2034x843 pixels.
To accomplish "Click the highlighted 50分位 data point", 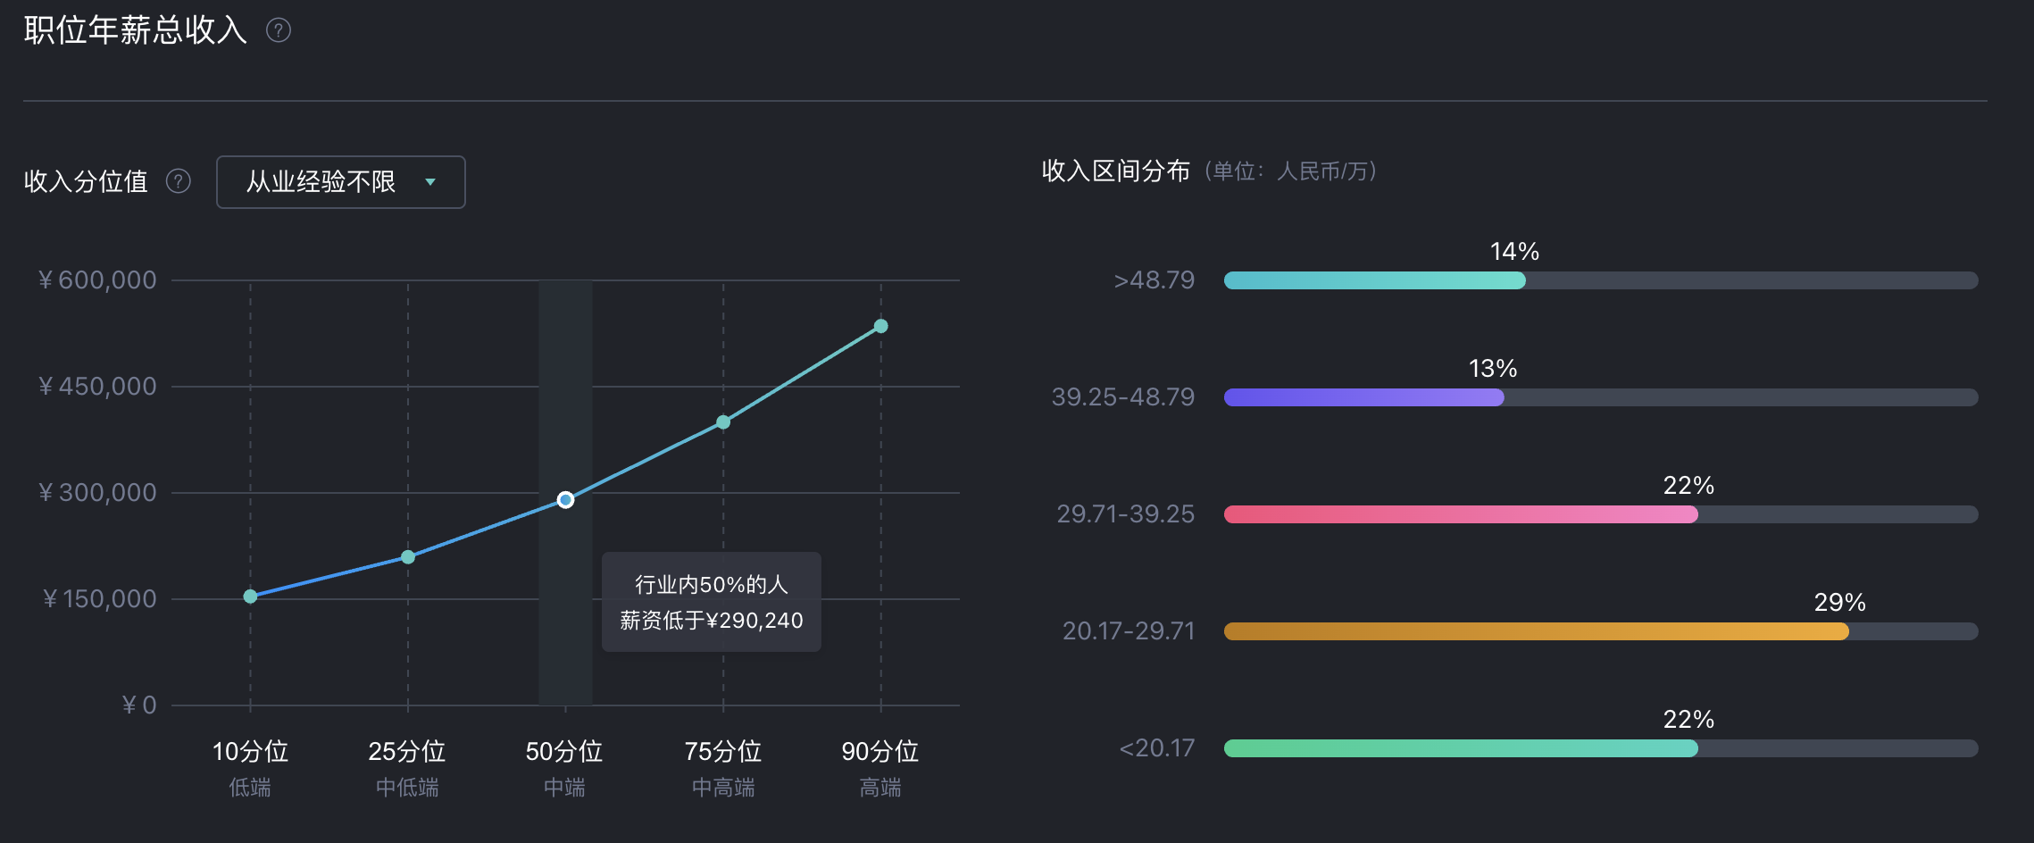I will (x=565, y=500).
